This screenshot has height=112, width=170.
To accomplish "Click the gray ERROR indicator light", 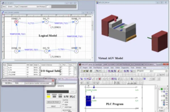I will point(54,96).
